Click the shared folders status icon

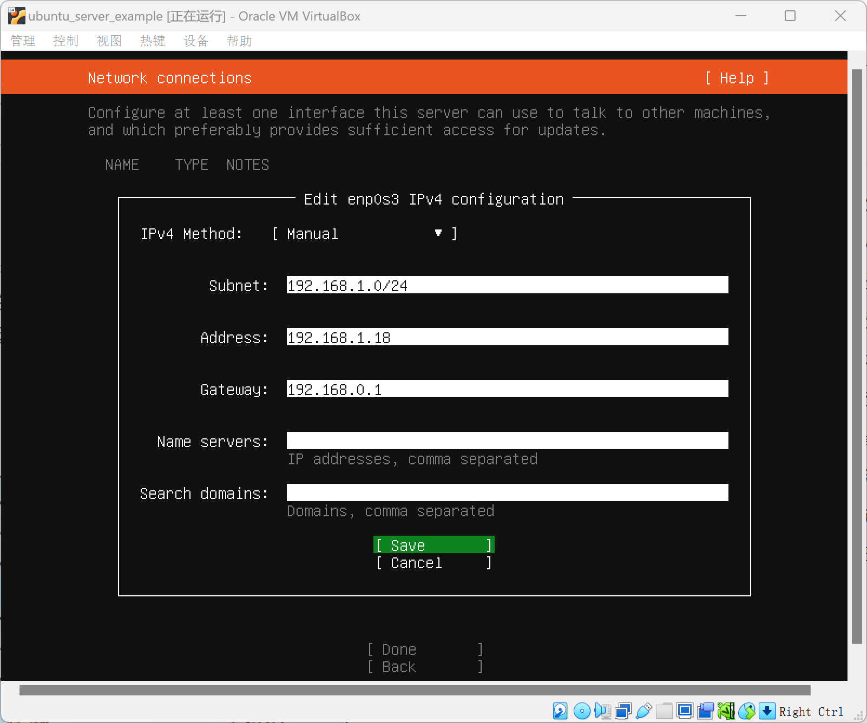coord(664,711)
